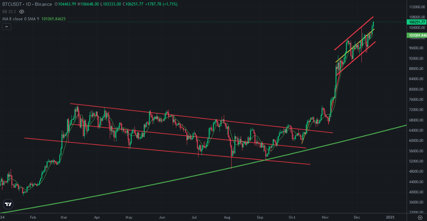Click the MA value 101069.84625 in legend

click(54, 19)
